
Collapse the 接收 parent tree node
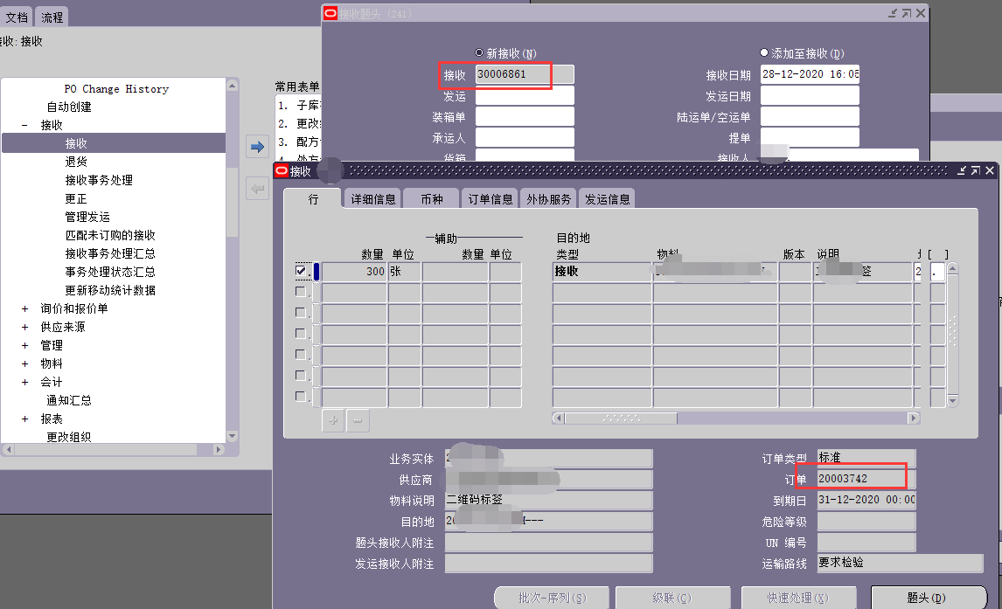tap(24, 125)
